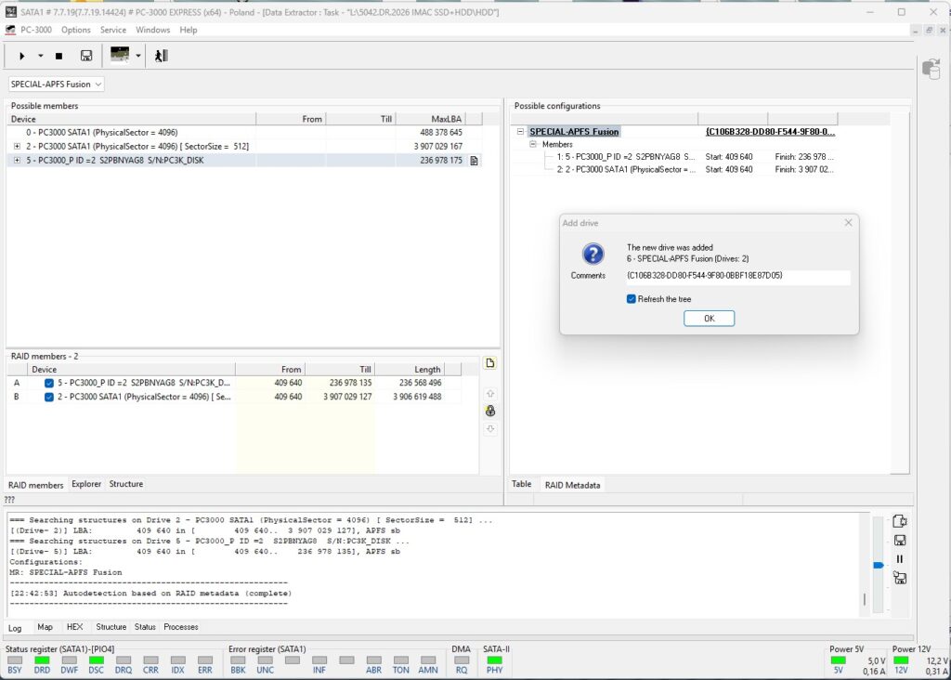Switch to the RAID members tab
Screen dimensions: 951x680
(x=36, y=485)
